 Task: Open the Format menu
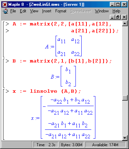pos(61,11)
